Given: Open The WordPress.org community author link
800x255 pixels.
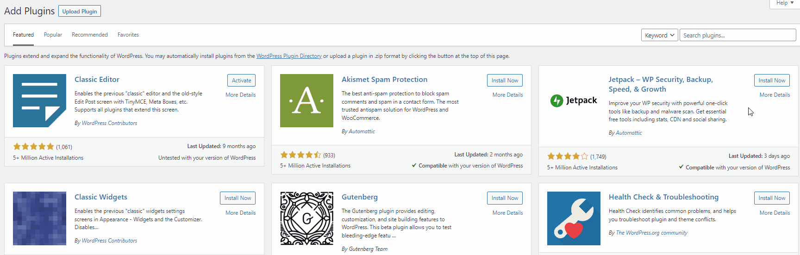Looking at the screenshot, I should click(x=651, y=233).
